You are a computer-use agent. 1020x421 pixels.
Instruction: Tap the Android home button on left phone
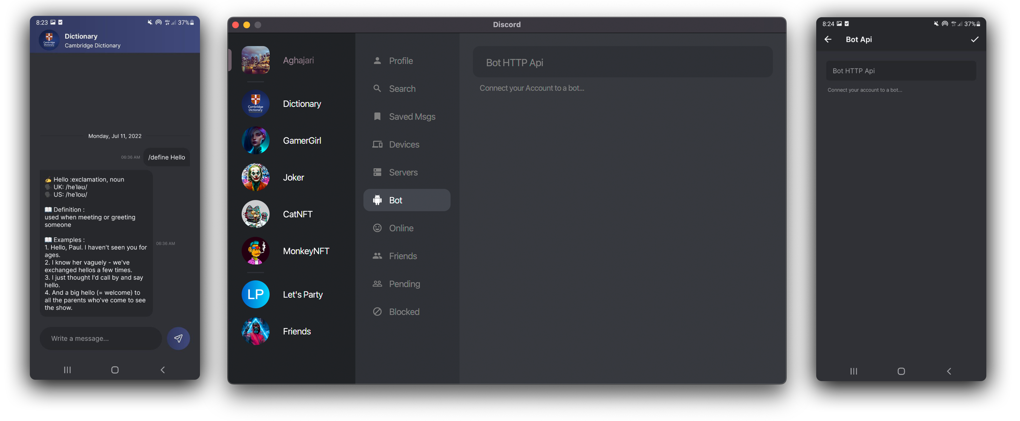(x=115, y=370)
